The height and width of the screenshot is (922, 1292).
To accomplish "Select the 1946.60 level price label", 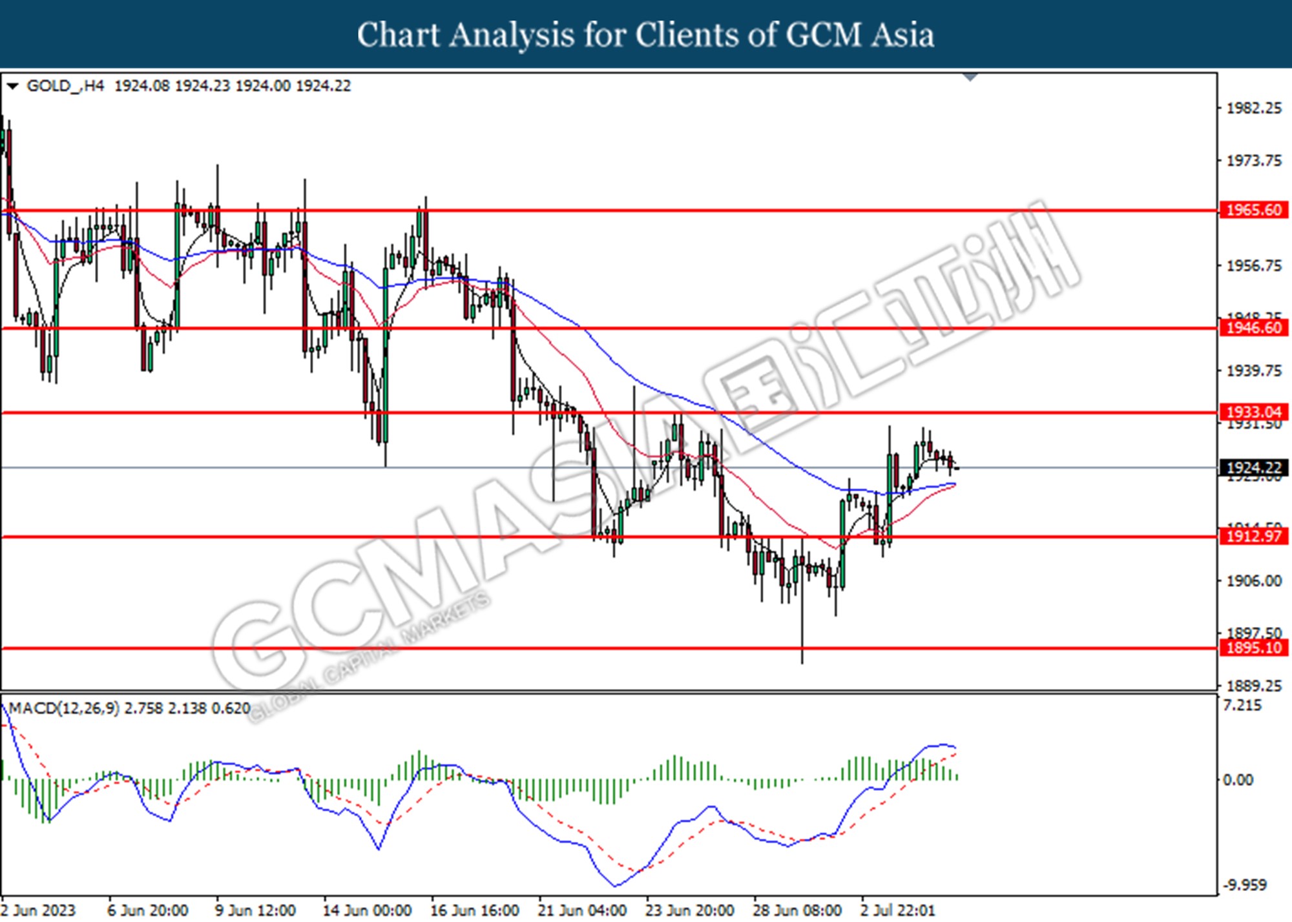I will pyautogui.click(x=1253, y=328).
